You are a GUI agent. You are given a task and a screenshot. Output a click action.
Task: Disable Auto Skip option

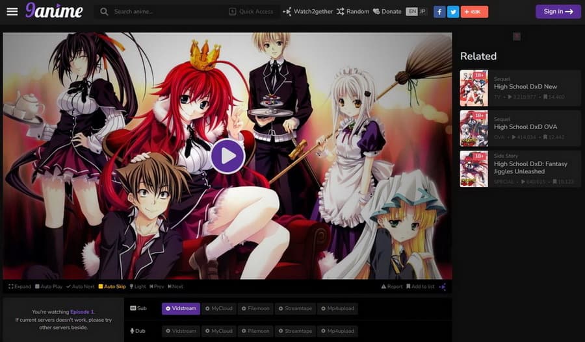pos(112,286)
